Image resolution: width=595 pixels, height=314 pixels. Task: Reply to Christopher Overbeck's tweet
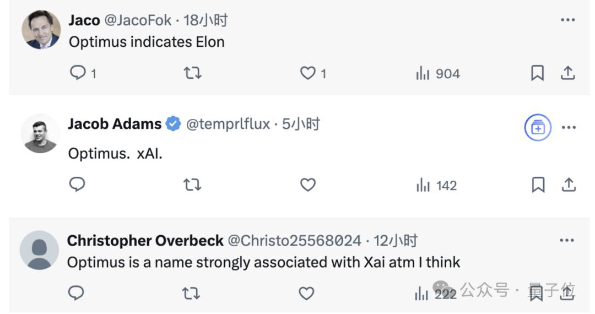[76, 294]
